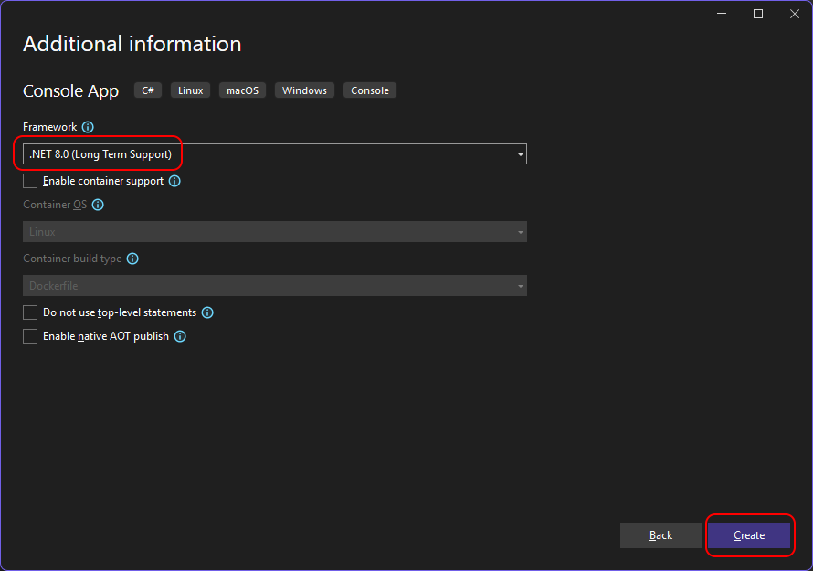Click the Container OS info icon

(98, 205)
